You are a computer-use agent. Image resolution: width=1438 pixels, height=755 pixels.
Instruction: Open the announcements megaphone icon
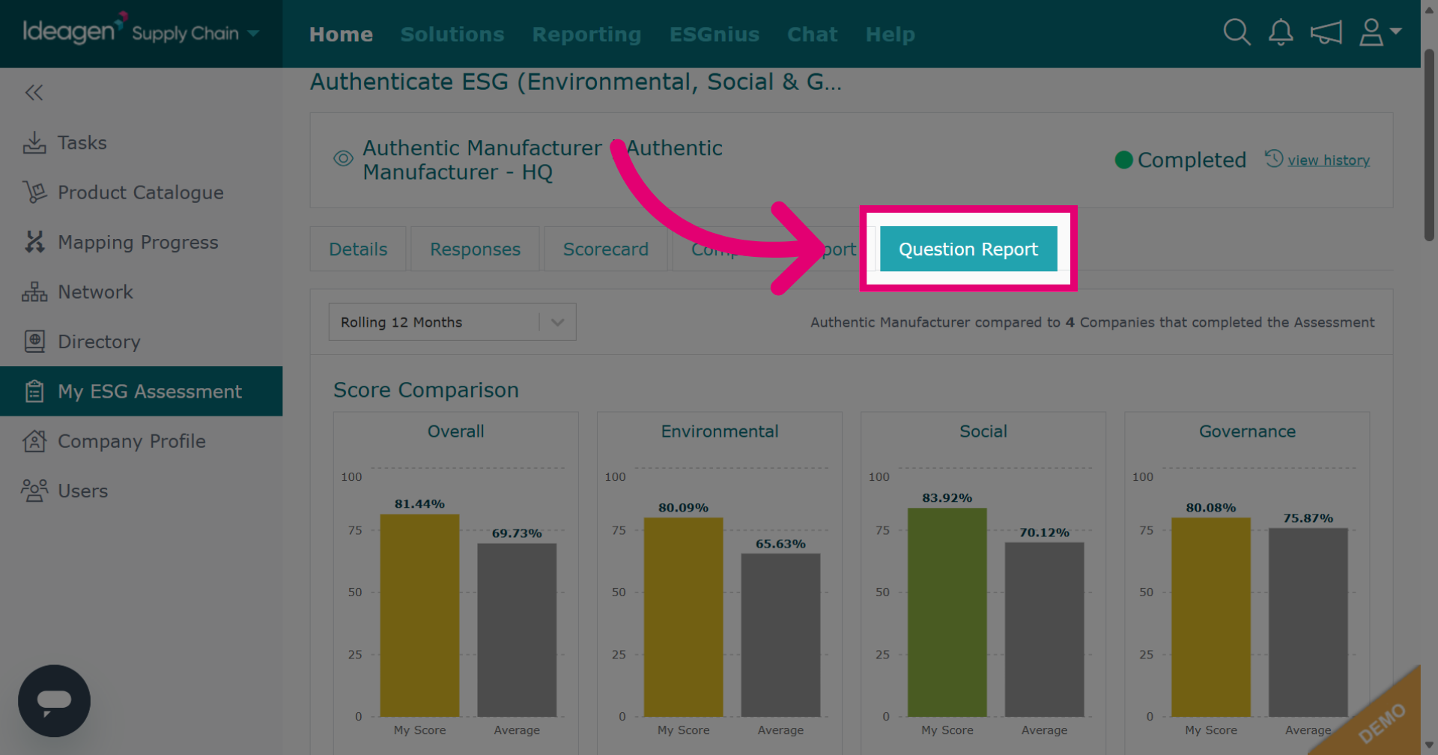click(x=1326, y=32)
